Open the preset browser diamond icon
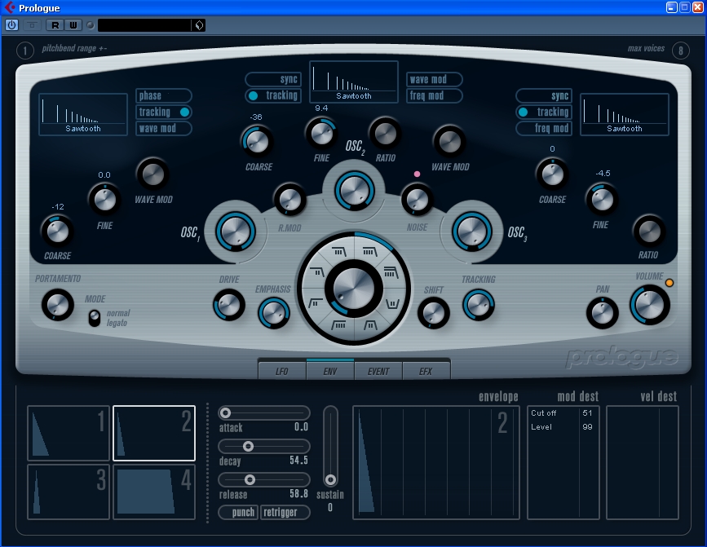The image size is (707, 547). pyautogui.click(x=199, y=25)
